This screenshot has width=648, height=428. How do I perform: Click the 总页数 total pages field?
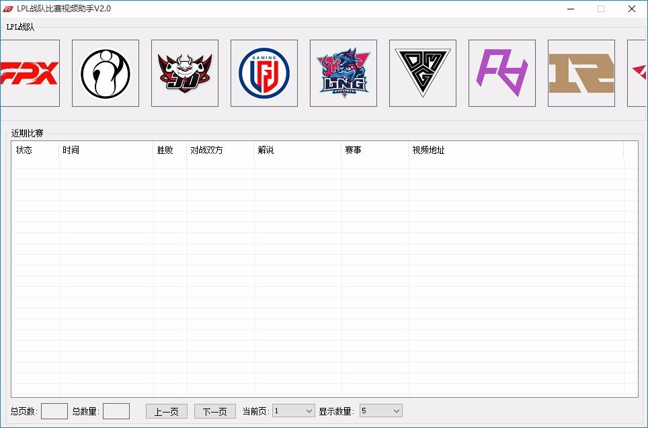click(x=54, y=411)
